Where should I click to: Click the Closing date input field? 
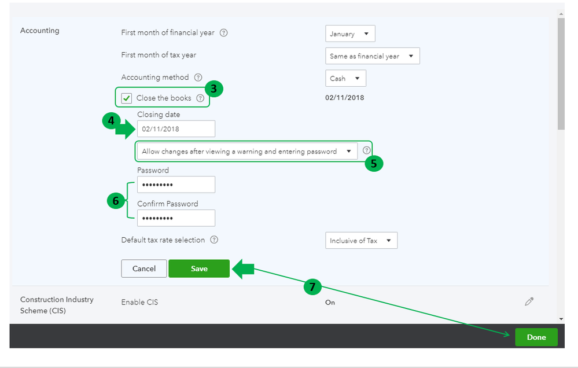[x=176, y=128]
